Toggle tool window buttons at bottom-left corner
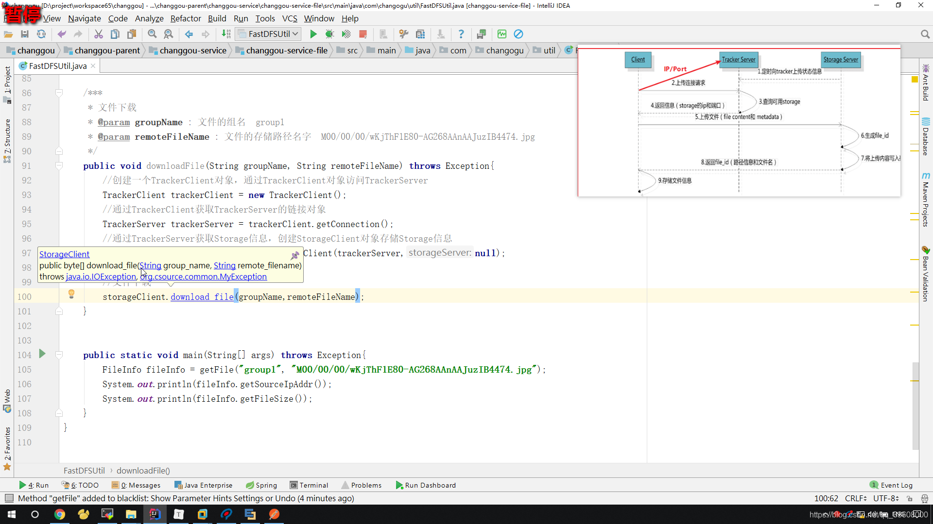The width and height of the screenshot is (933, 524). coord(9,498)
